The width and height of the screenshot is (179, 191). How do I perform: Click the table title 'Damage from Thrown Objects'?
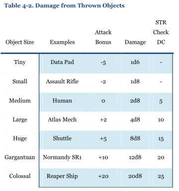point(64,5)
